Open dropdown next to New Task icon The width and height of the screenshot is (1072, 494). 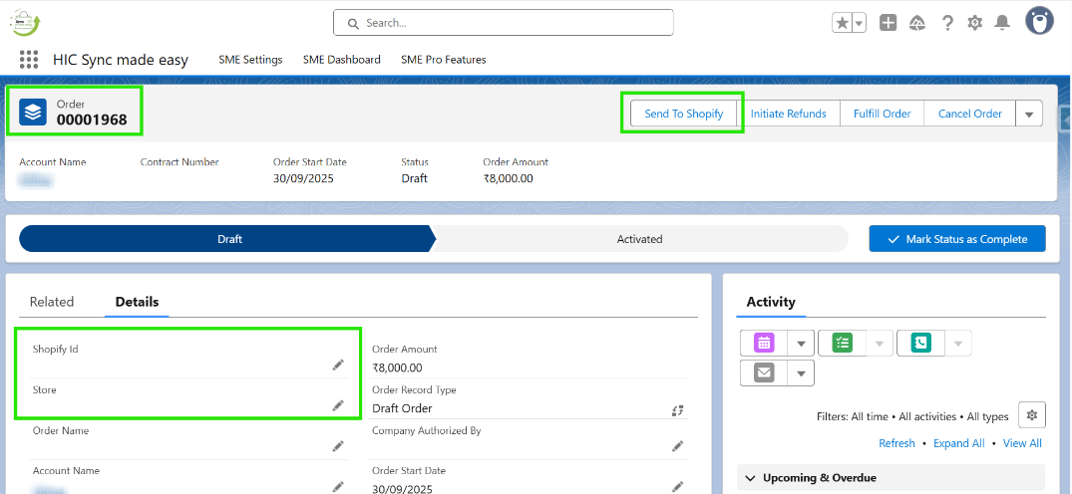tap(880, 343)
